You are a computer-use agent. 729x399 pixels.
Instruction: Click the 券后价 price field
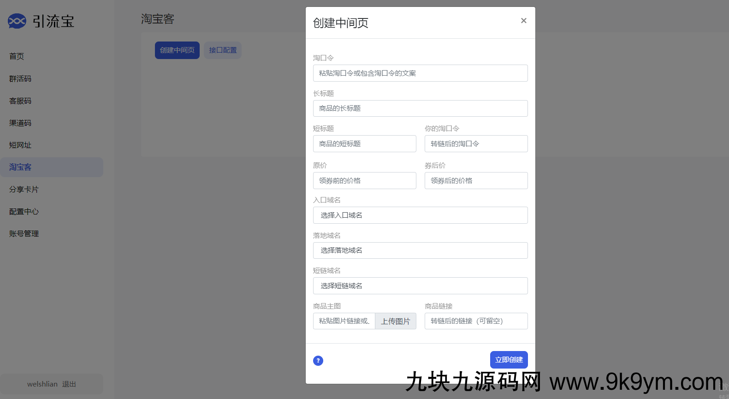coord(476,181)
